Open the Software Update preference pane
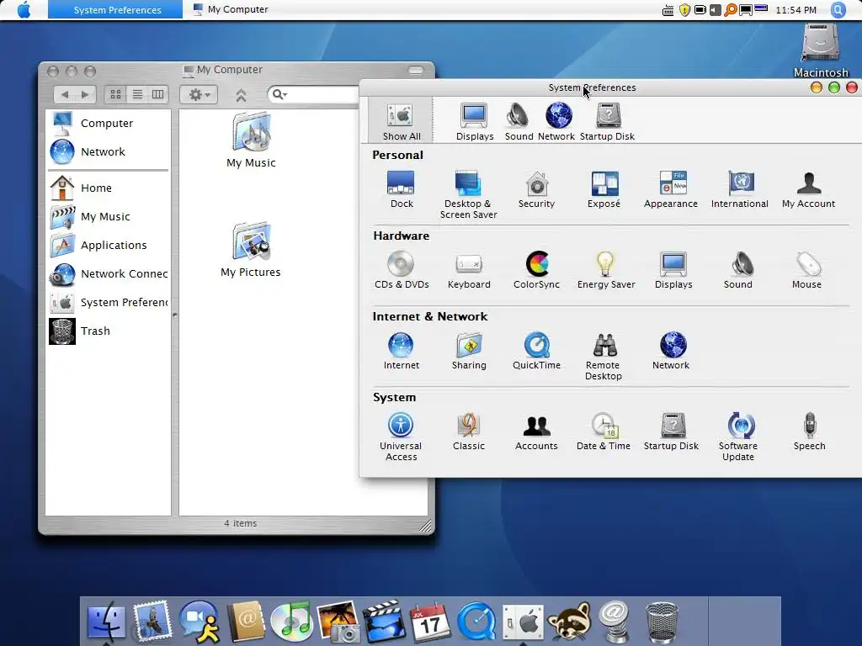862x646 pixels. point(738,437)
